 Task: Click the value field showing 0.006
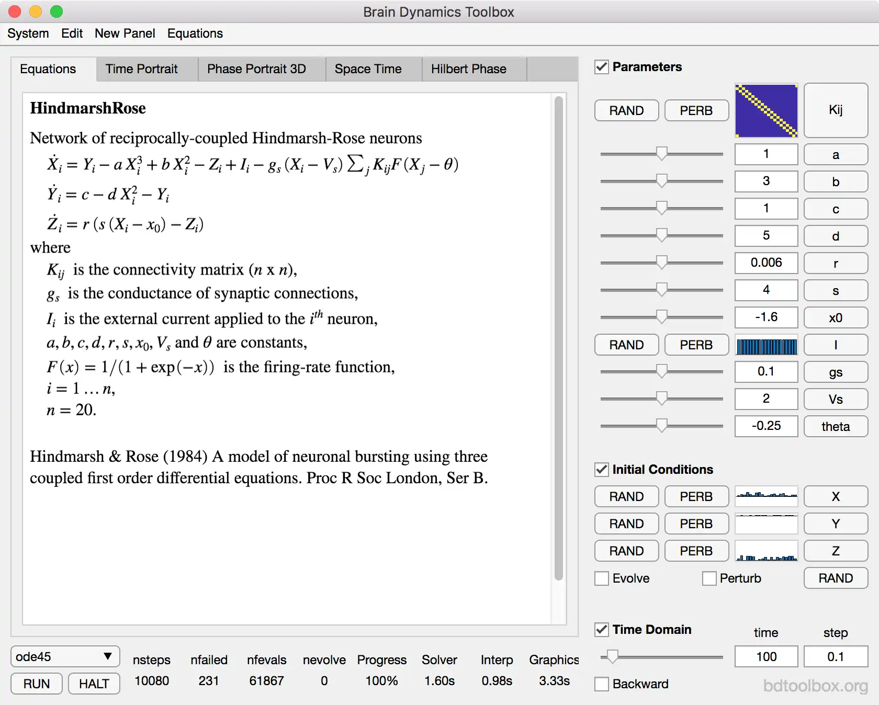click(766, 263)
